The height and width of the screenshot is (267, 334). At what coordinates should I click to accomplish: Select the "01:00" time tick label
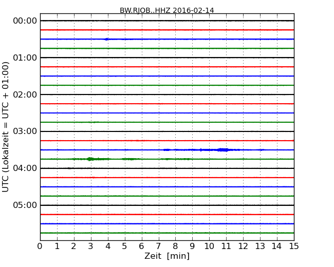pos(25,58)
